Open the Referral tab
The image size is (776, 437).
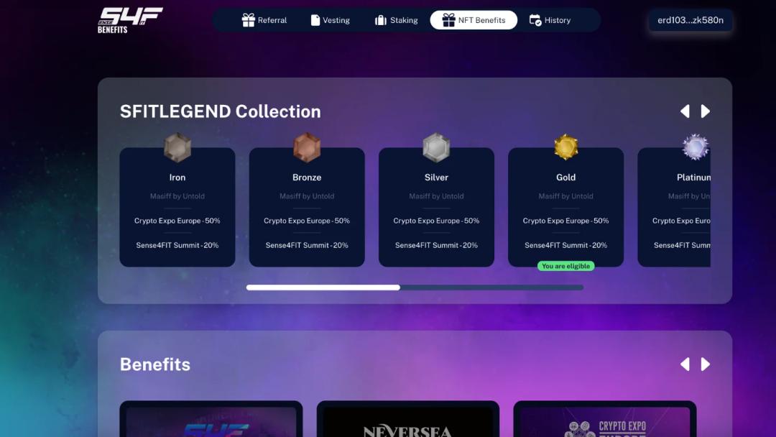coord(264,20)
